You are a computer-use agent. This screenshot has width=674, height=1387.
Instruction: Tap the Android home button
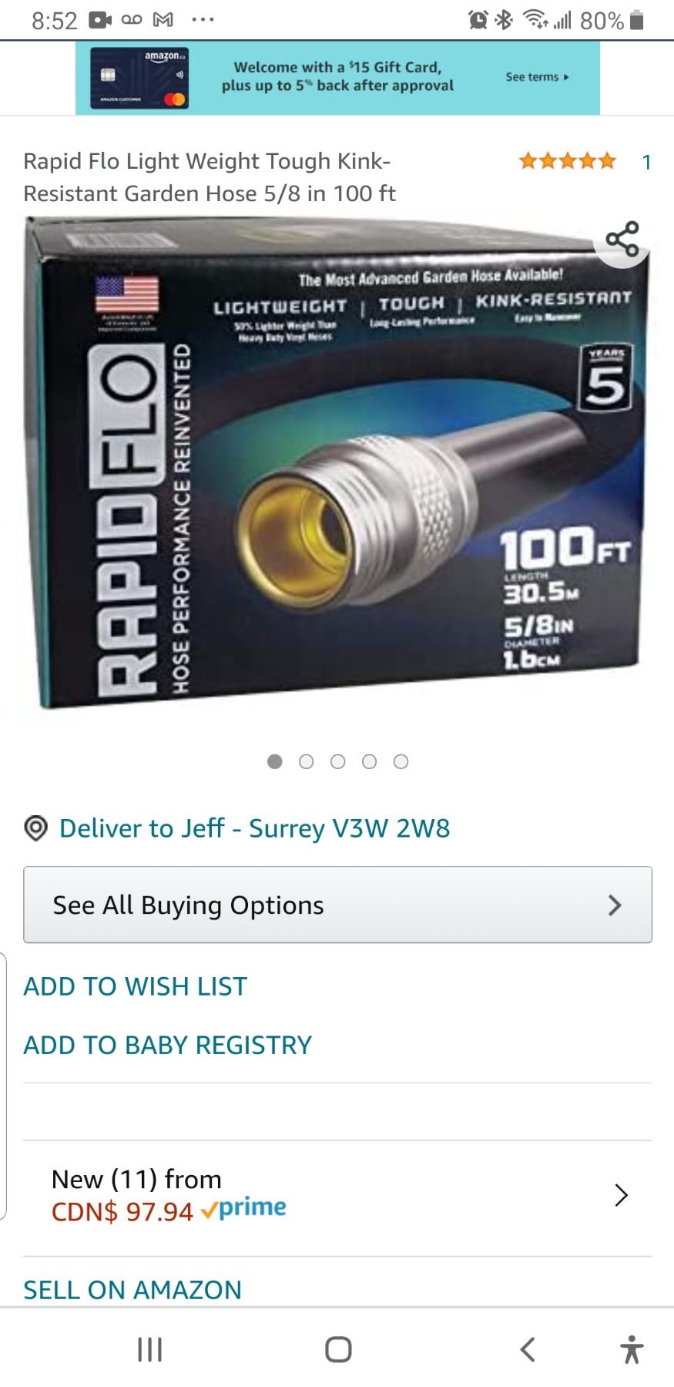tap(338, 1349)
